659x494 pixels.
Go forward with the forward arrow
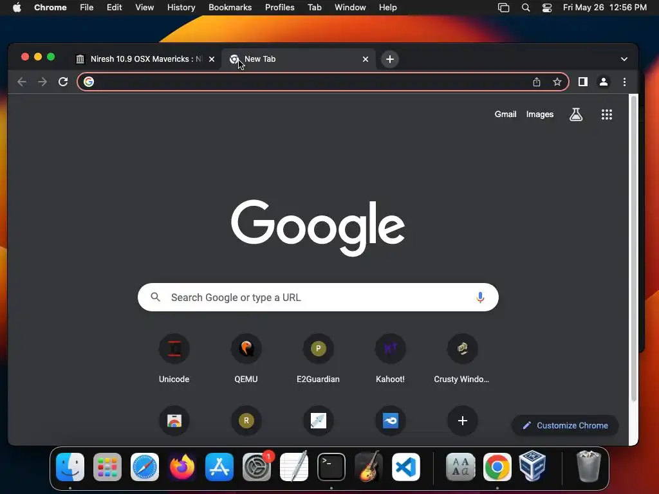point(42,82)
